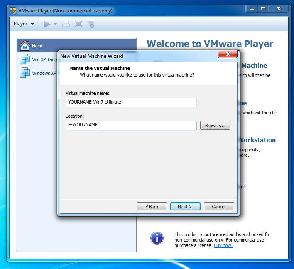The height and width of the screenshot is (269, 294).
Task: Click the Name the Virtual Machine heading
Action: [100, 68]
